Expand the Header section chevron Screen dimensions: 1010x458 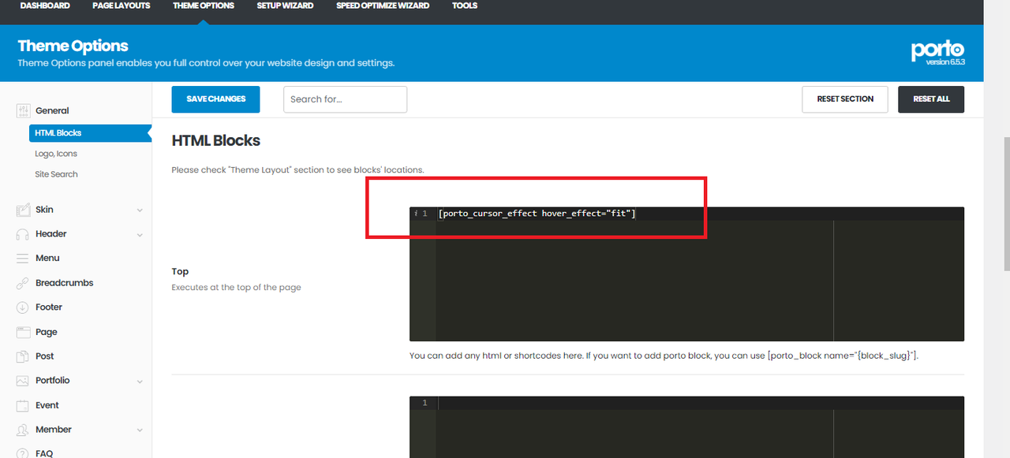pyautogui.click(x=140, y=235)
